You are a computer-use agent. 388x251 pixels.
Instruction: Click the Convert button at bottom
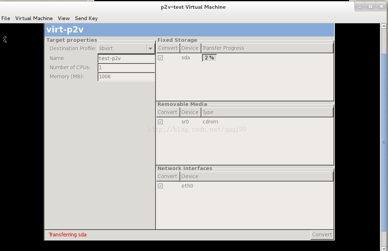(x=322, y=235)
